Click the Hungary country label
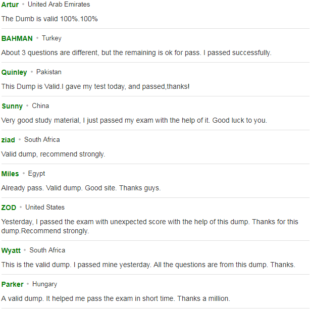This screenshot has width=310, height=310. (x=44, y=284)
